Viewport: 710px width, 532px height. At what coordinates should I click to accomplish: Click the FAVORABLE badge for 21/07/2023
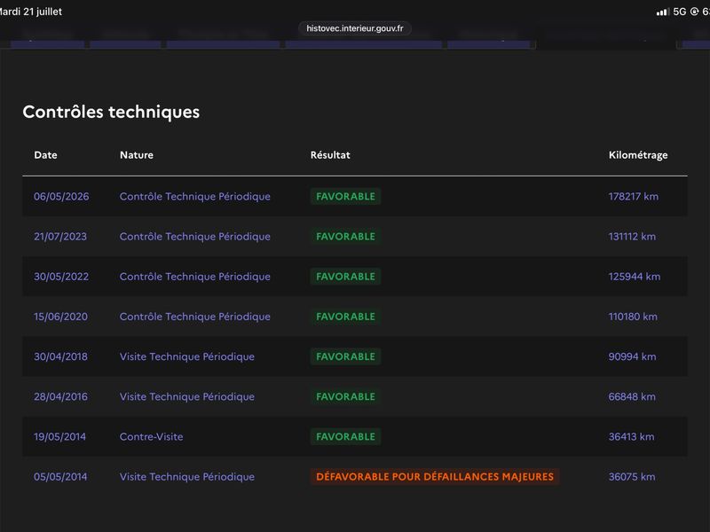click(345, 237)
